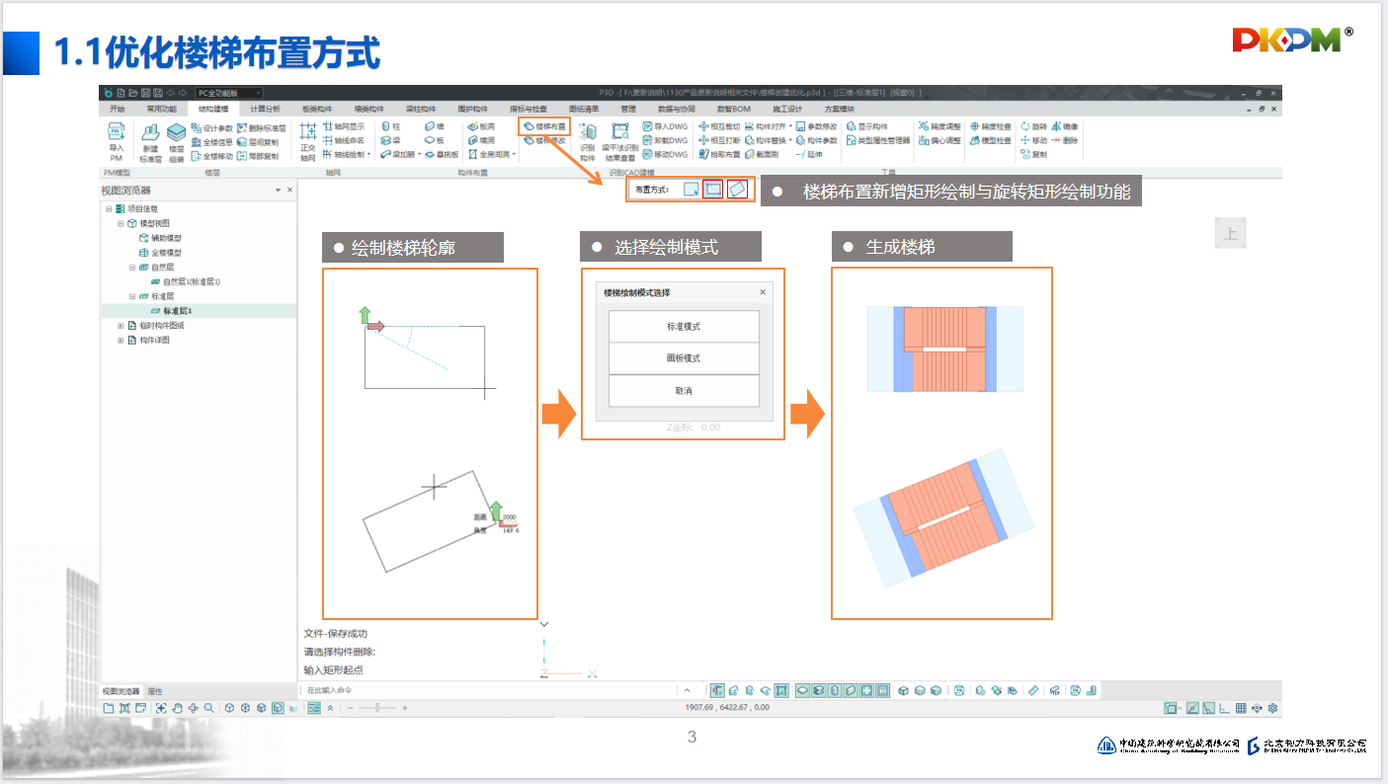This screenshot has height=784, width=1388.
Task: Click 取消 in 楼梯绘制模式选择 dialog
Action: [684, 391]
